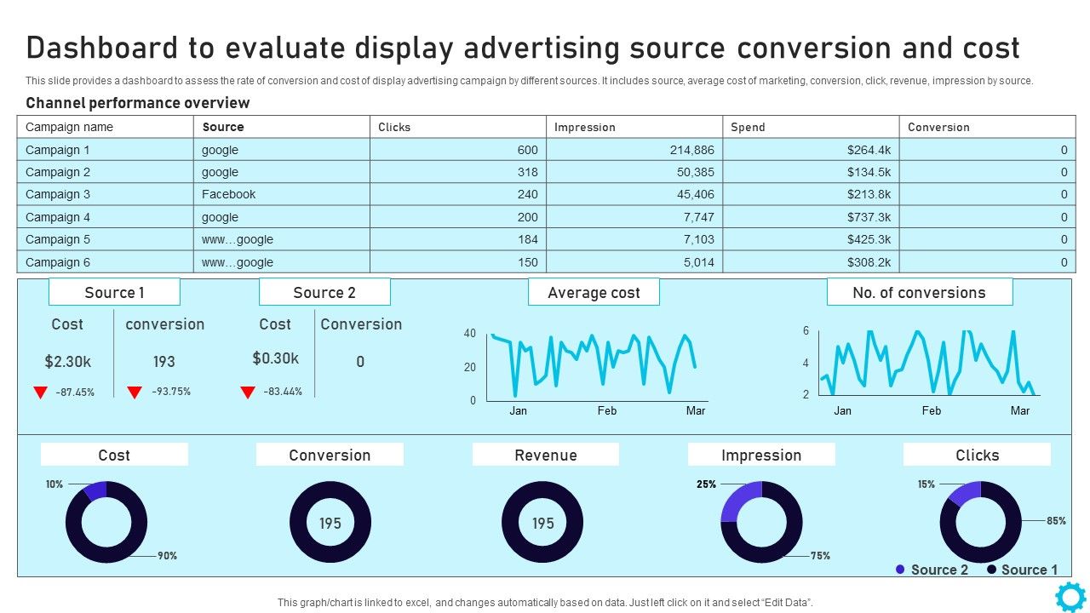Select the Average cost label box

pos(594,292)
